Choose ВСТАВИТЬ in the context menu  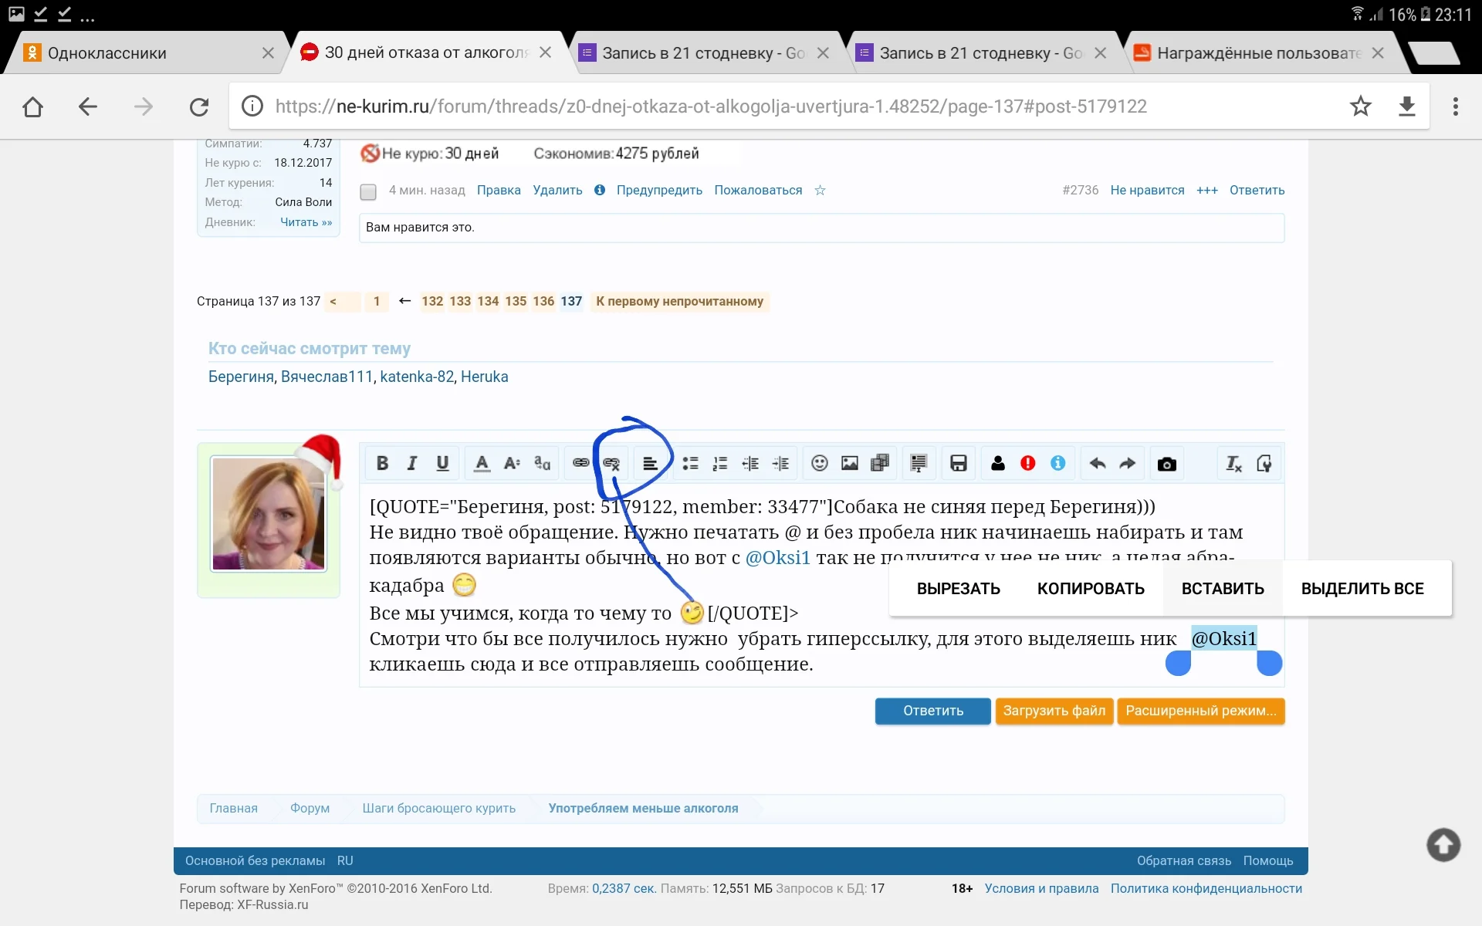coord(1222,588)
